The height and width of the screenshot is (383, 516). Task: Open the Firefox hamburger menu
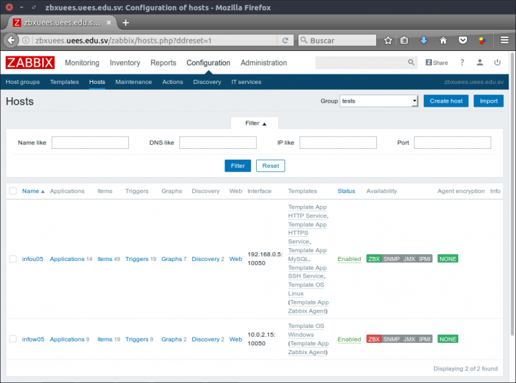point(504,40)
